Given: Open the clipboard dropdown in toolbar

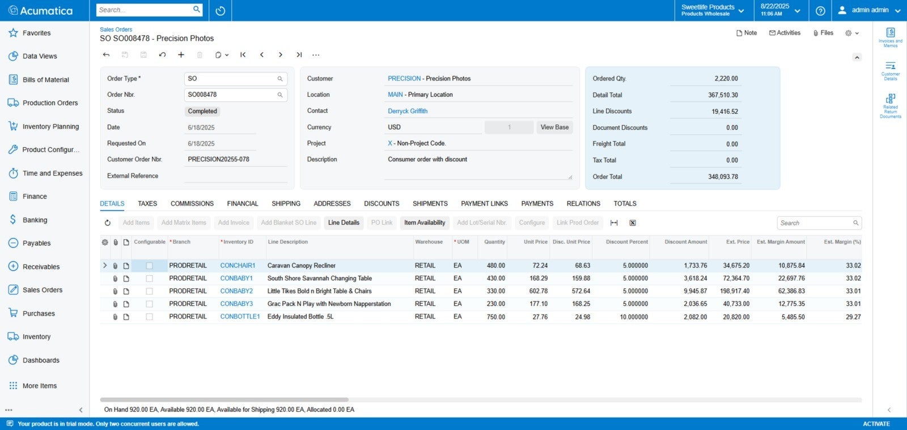Looking at the screenshot, I should tap(222, 55).
